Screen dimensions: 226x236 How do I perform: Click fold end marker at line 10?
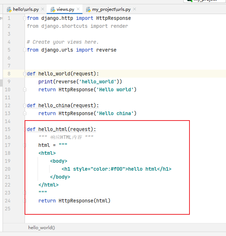coord(25,89)
